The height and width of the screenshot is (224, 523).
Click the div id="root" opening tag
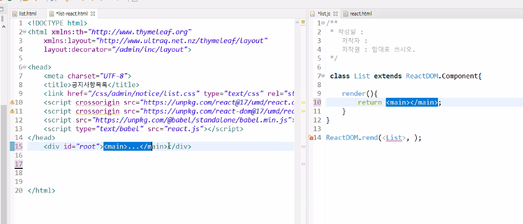(x=73, y=146)
